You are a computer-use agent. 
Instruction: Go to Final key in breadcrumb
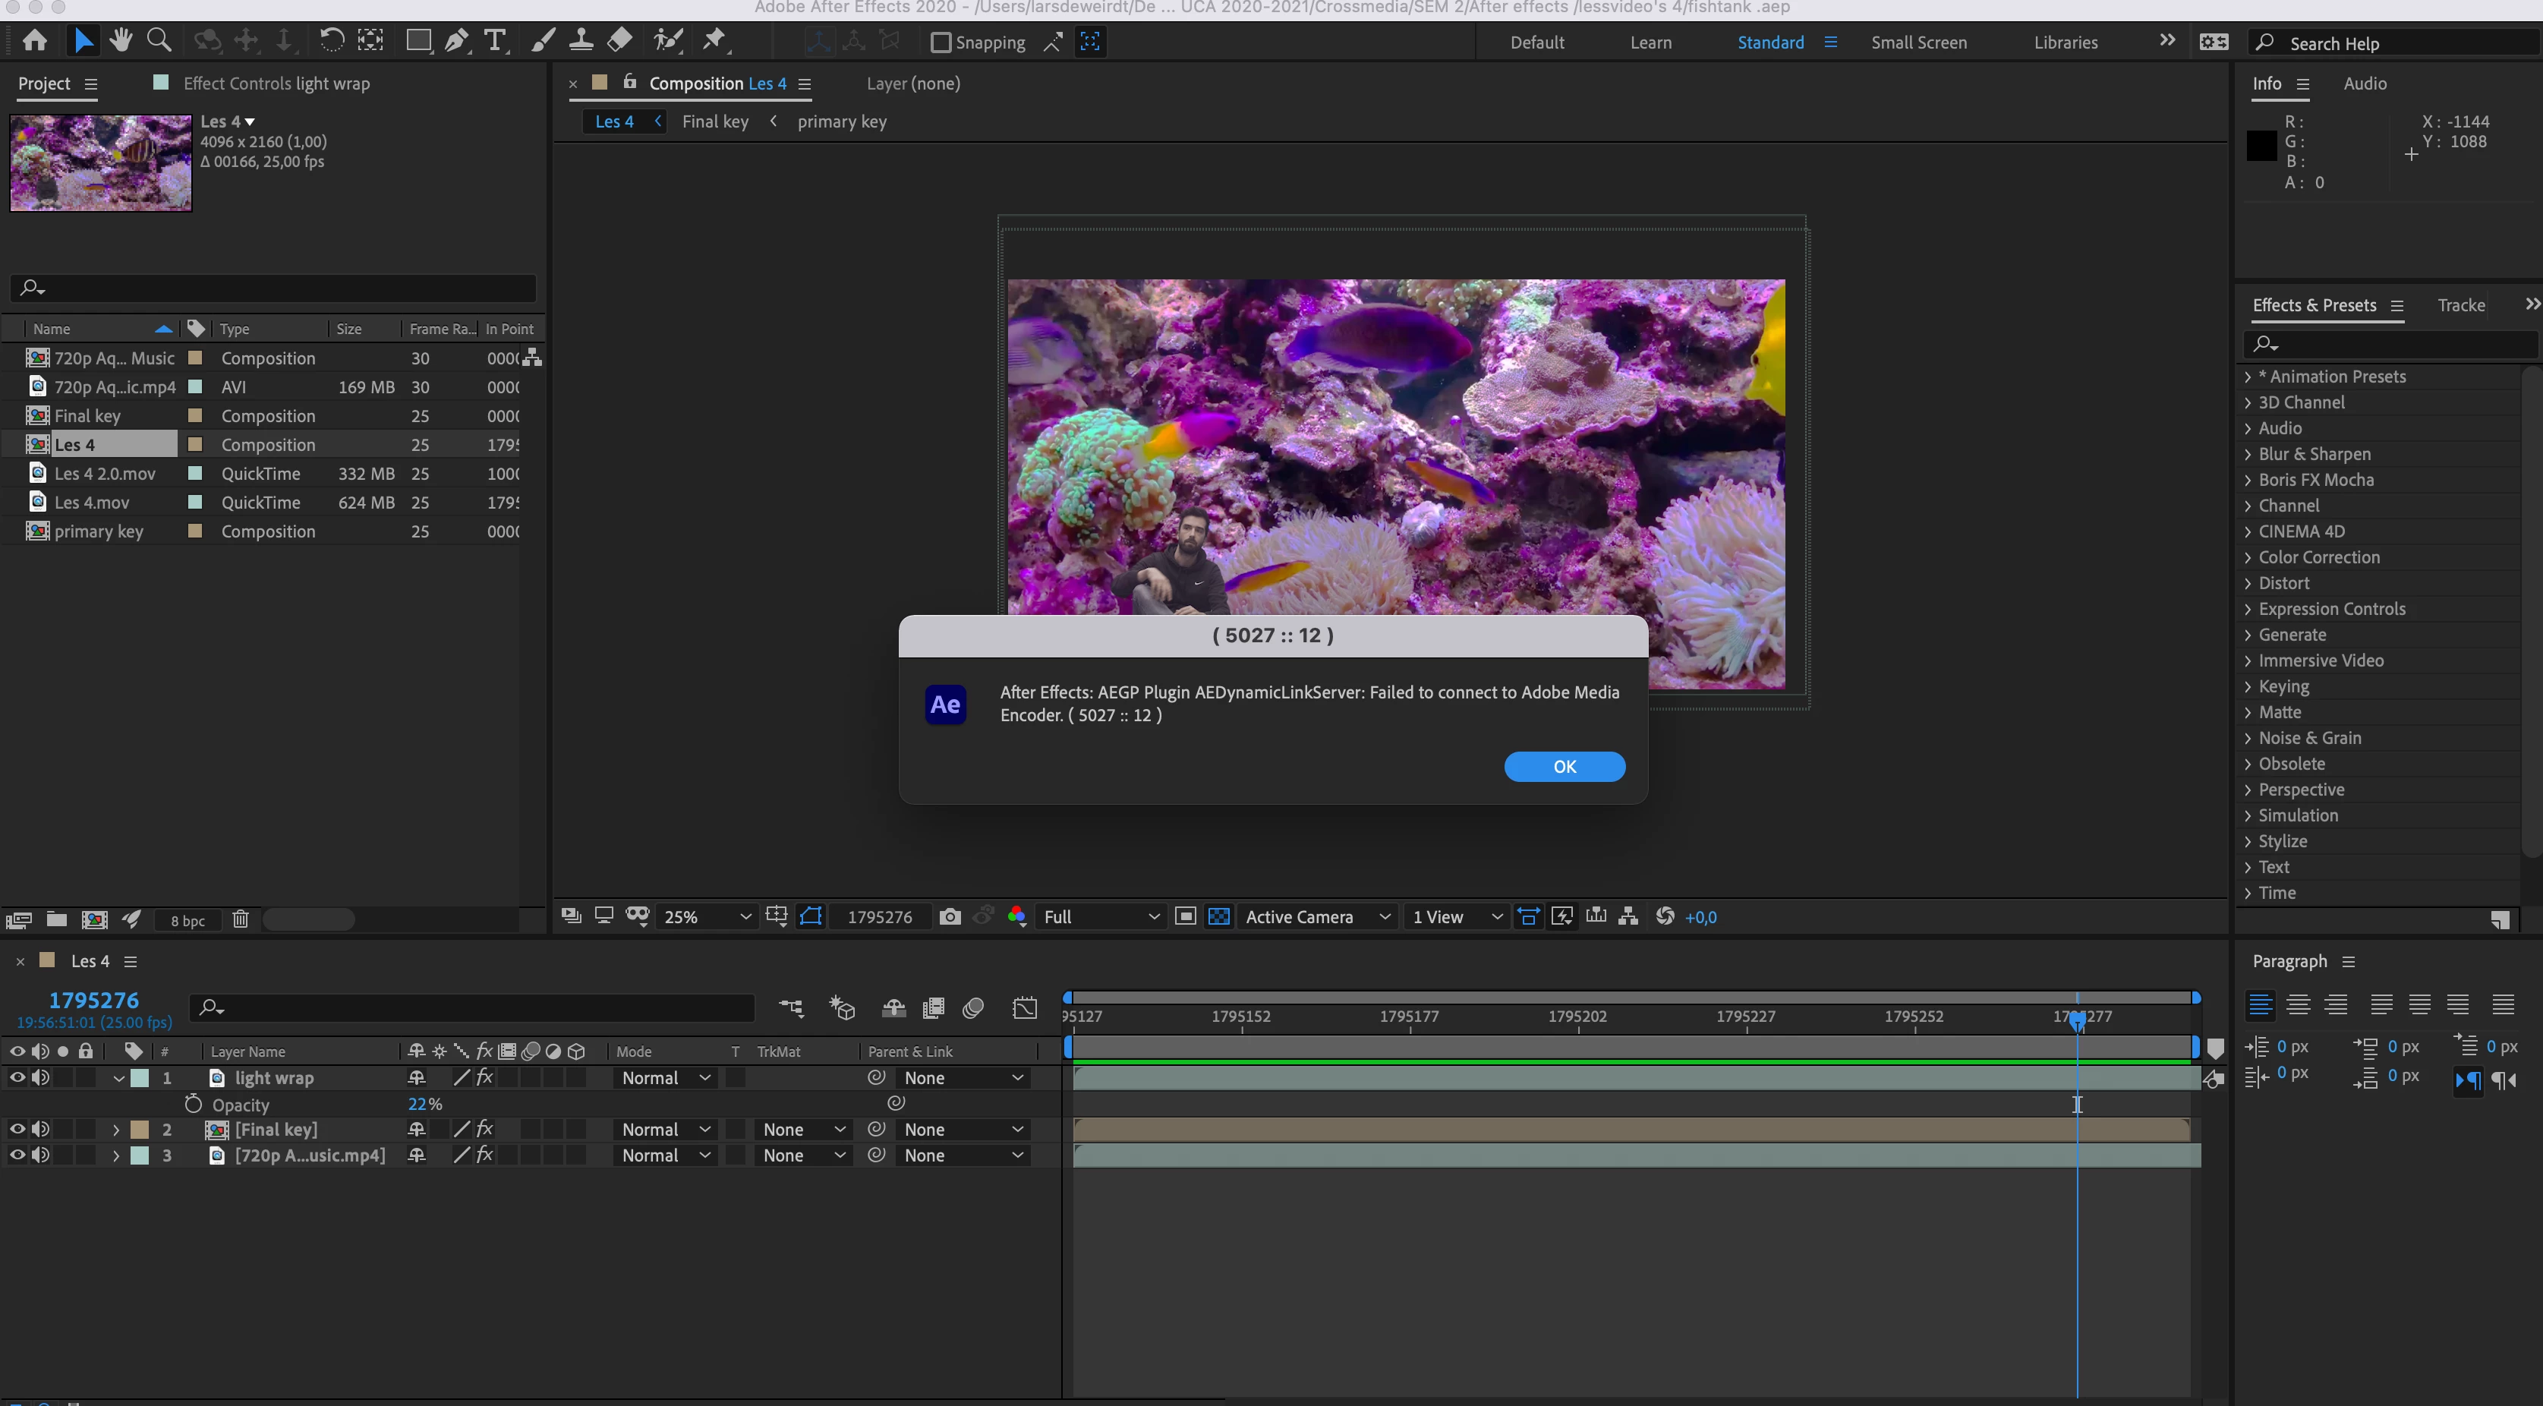[715, 121]
